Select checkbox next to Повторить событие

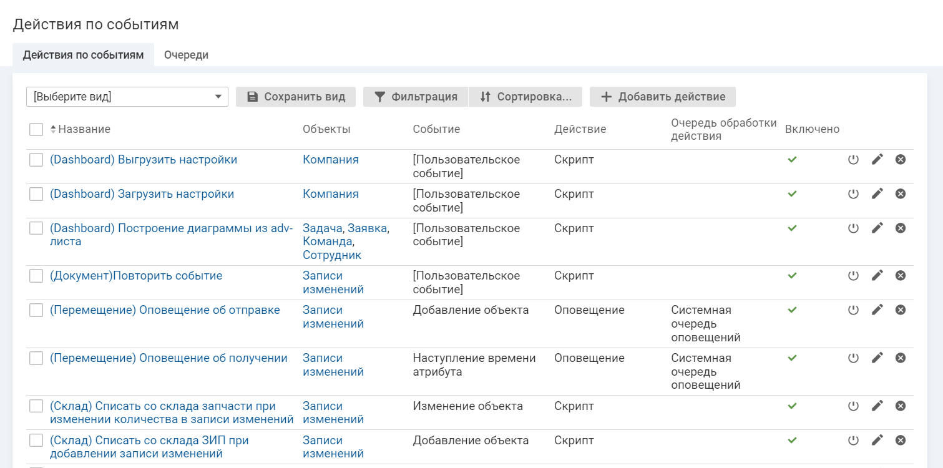click(36, 276)
